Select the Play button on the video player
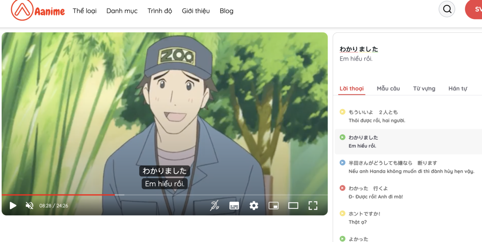The height and width of the screenshot is (242, 482). pyautogui.click(x=12, y=205)
